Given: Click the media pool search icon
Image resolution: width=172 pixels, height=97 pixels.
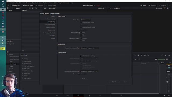Looking at the screenshot, I should pos(36,8).
